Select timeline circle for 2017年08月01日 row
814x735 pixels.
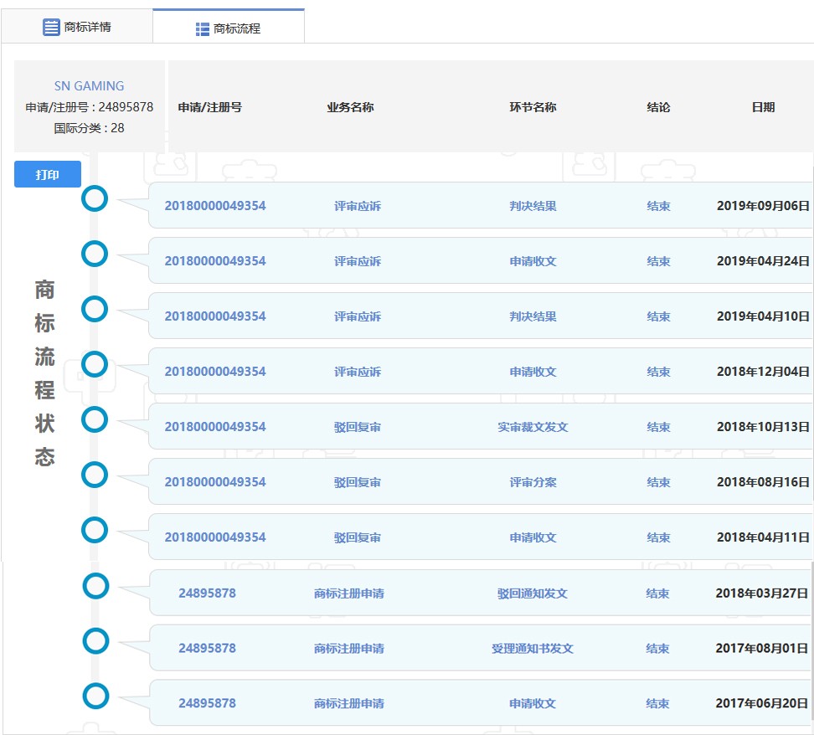pyautogui.click(x=96, y=641)
